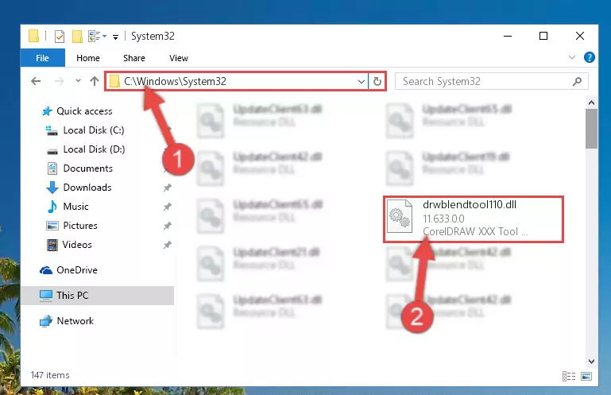Screen dimensions: 611x395
Task: Click the version text 11.633.0.0
Action: click(x=443, y=219)
